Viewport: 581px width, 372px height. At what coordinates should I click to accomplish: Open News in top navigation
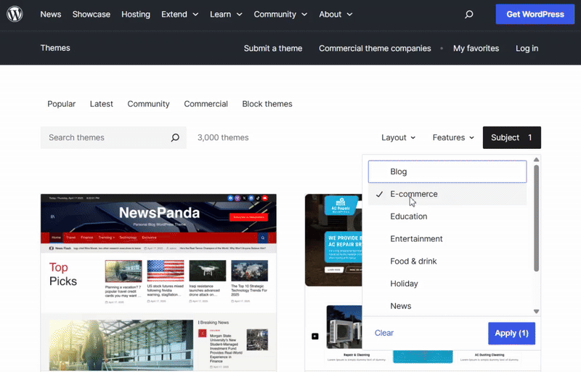click(51, 15)
